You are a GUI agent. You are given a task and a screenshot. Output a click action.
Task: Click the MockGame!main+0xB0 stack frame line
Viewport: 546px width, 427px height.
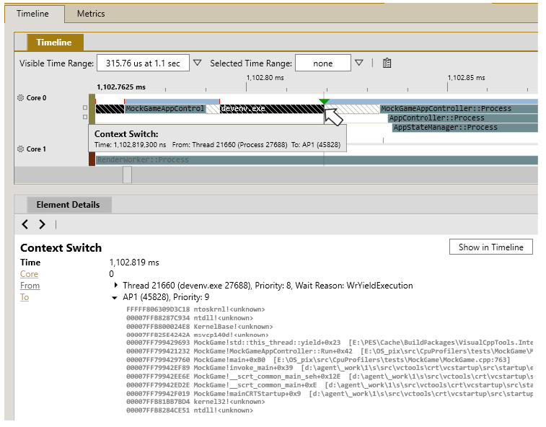pyautogui.click(x=318, y=359)
